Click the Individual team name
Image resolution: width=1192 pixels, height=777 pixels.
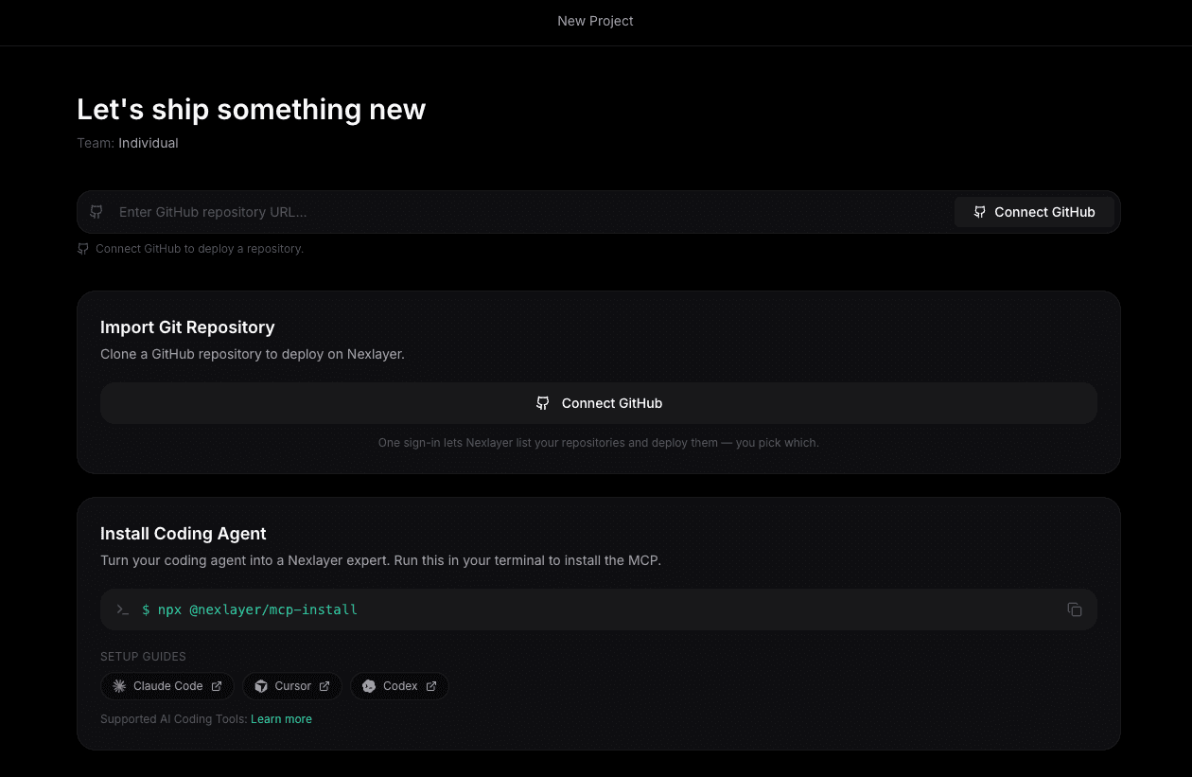tap(149, 143)
